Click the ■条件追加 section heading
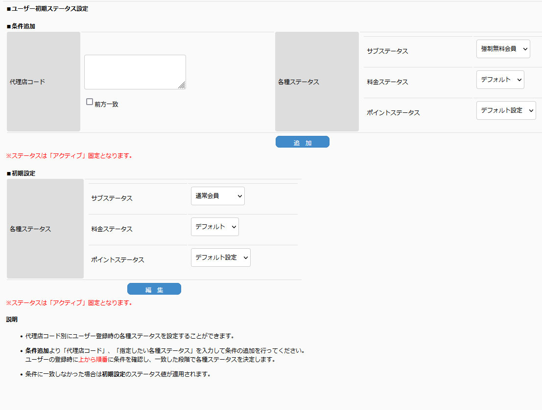542x410 pixels. pos(21,26)
